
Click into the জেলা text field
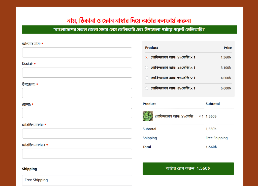77,113
